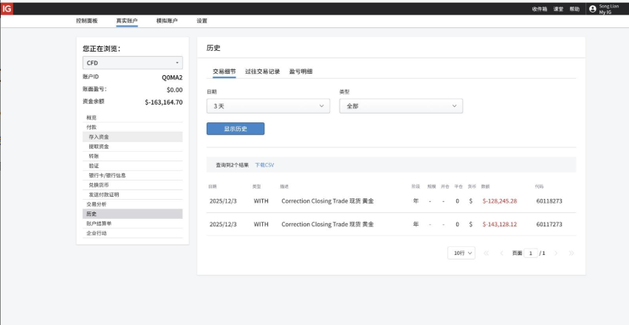Go to the first page arrow
629x325 pixels.
tap(486, 253)
